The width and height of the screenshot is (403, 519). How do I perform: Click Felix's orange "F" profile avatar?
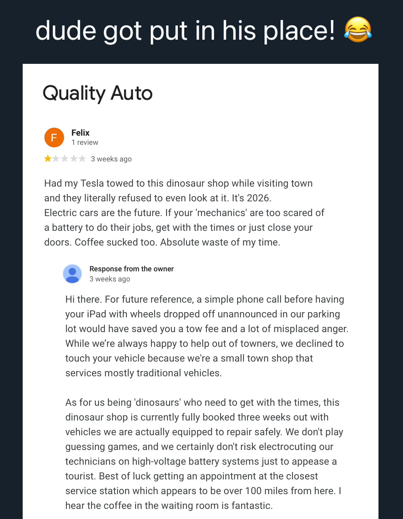[54, 137]
